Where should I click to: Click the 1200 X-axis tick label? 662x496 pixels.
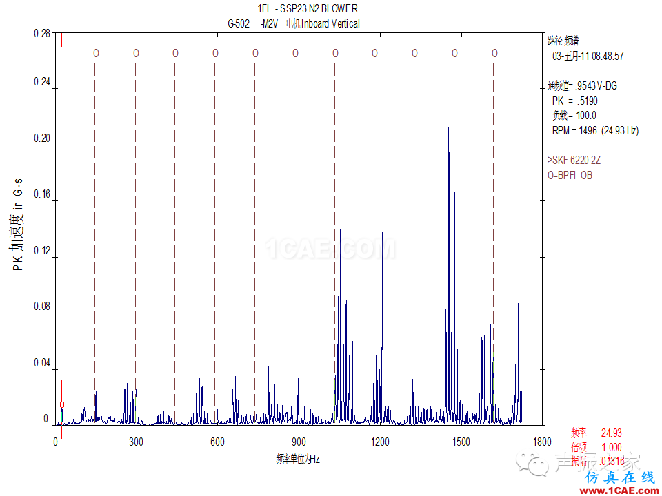coord(380,442)
